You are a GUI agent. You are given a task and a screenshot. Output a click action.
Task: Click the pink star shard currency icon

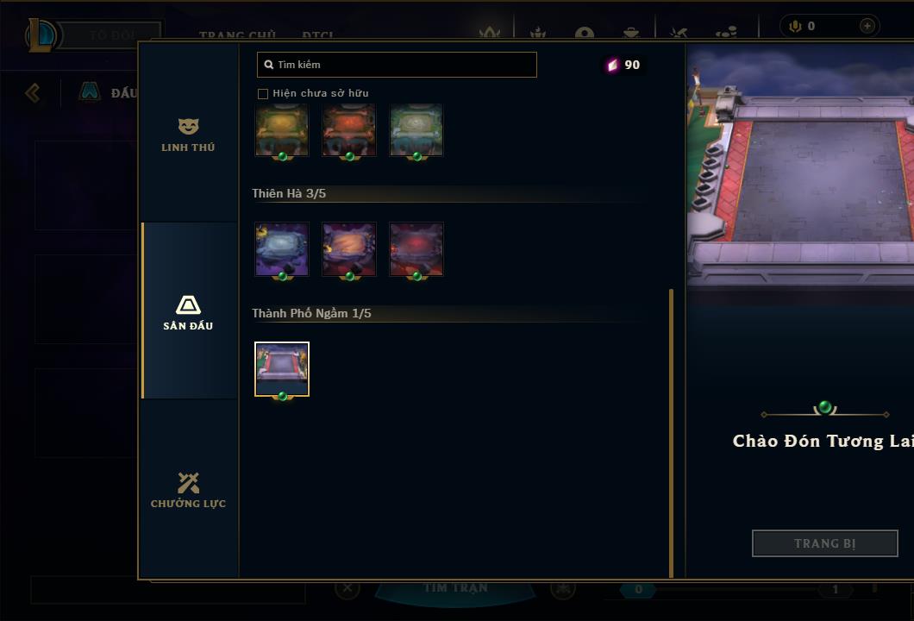[x=612, y=65]
